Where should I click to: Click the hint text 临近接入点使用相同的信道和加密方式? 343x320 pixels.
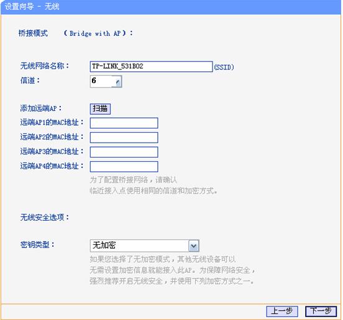point(153,191)
